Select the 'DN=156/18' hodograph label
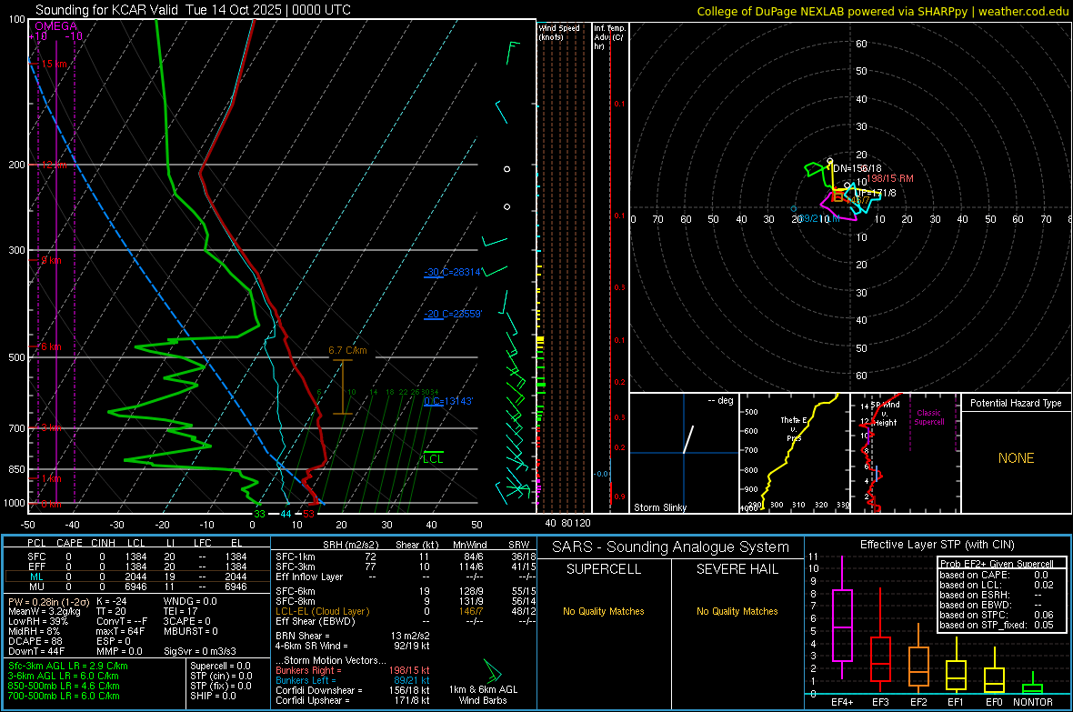Viewport: 1073px width, 712px height. 857,168
